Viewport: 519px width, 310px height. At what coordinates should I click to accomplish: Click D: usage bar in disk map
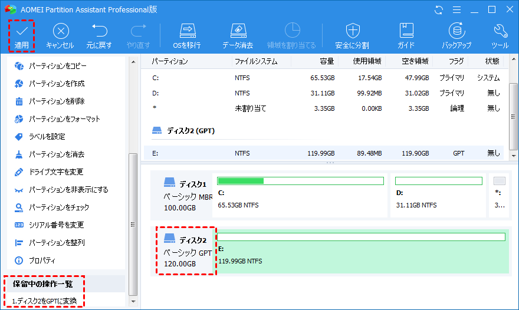coord(439,181)
